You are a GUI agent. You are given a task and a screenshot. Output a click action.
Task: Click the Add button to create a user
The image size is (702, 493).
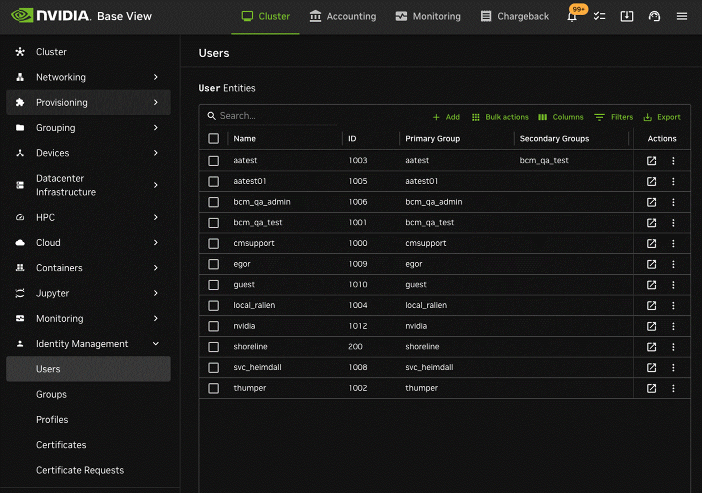pos(446,117)
